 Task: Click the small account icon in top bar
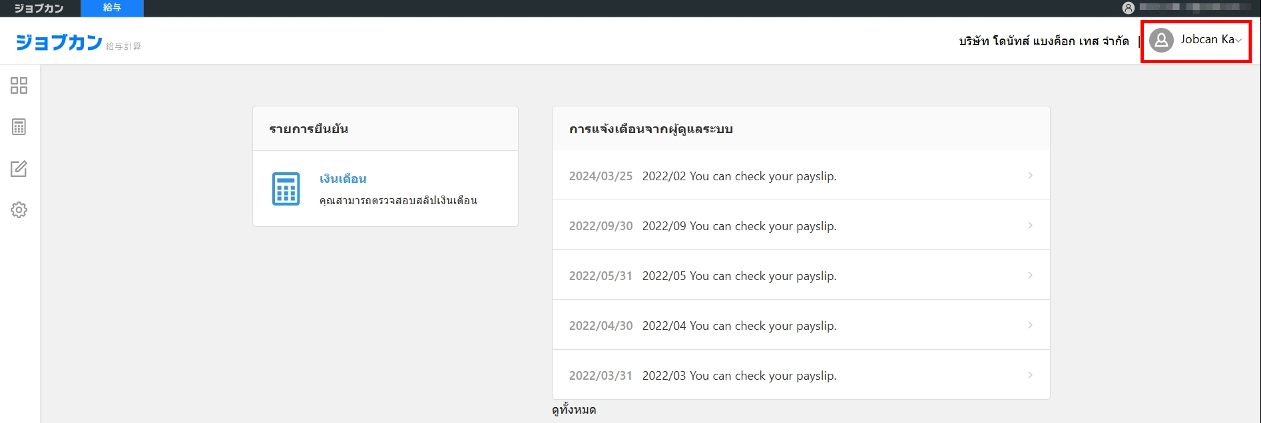click(x=1128, y=8)
